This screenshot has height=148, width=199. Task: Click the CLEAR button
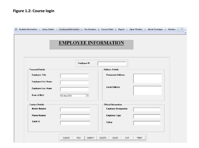coord(115,138)
